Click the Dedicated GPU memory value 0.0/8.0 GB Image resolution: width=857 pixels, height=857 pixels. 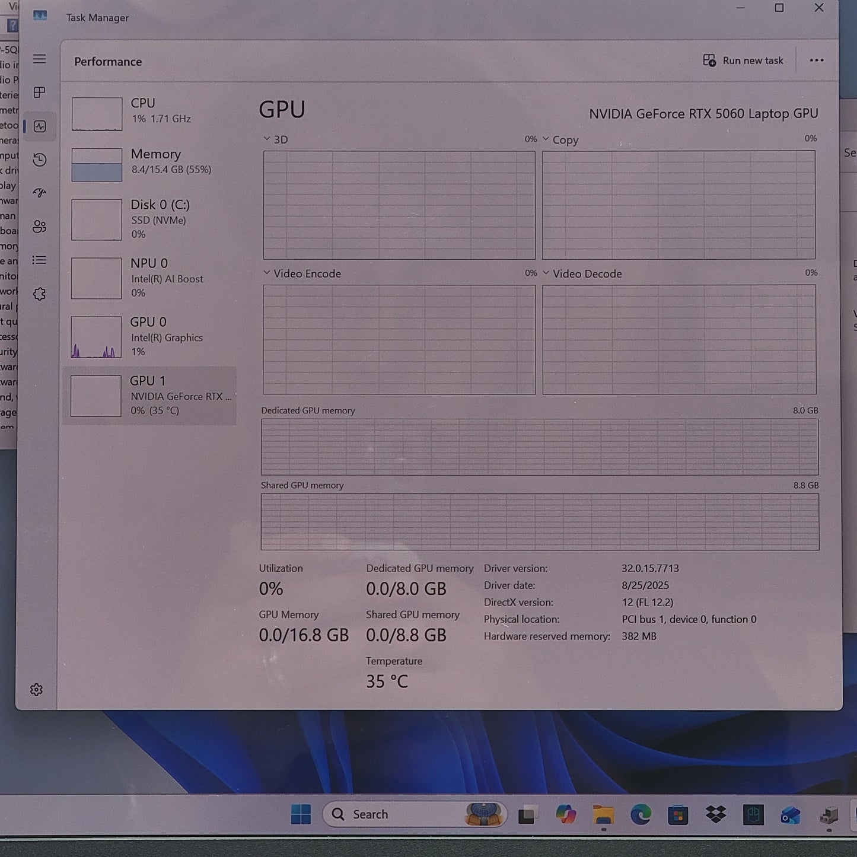click(x=406, y=589)
